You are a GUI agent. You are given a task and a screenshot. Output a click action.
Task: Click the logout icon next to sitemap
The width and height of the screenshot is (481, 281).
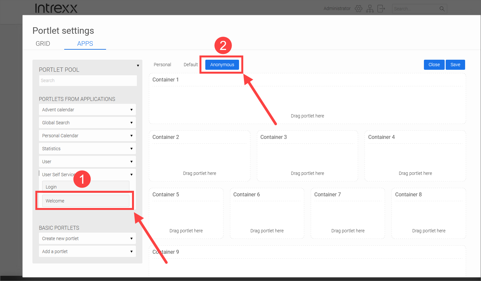(x=381, y=9)
